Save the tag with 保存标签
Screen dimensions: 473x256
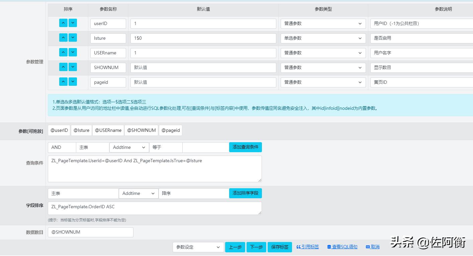pos(280,247)
